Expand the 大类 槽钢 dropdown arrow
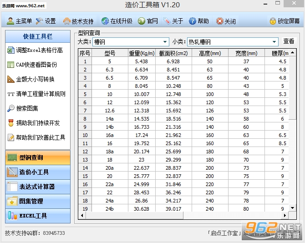 tap(165, 42)
